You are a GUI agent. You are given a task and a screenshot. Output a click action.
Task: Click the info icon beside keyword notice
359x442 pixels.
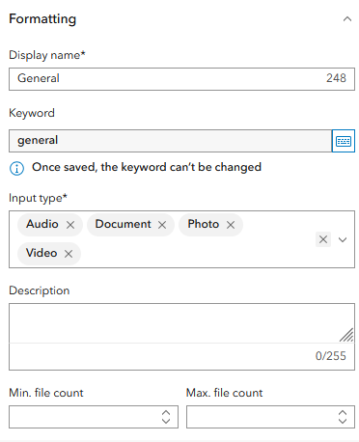(x=16, y=168)
